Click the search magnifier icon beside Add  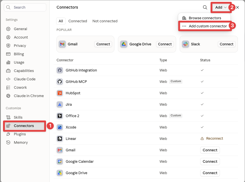[205, 7]
